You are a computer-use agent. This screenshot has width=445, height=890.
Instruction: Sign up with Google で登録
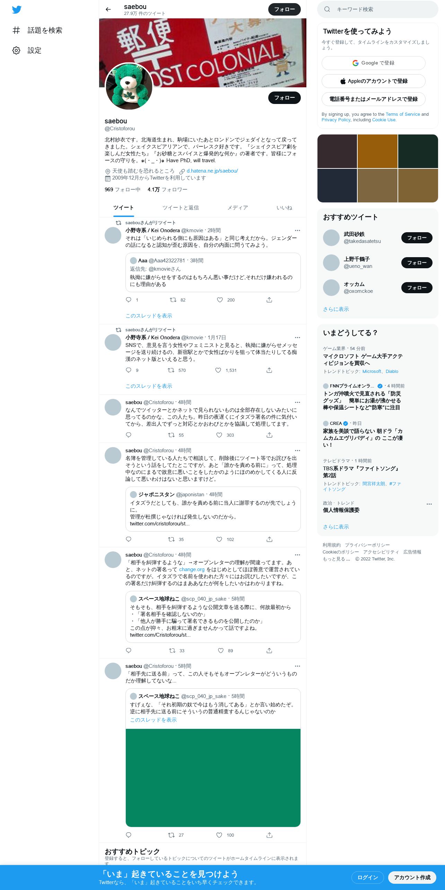374,63
